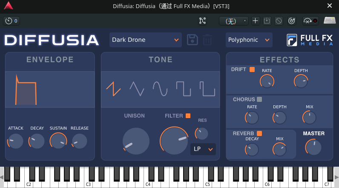Play the C7 piano key
The image size is (339, 188).
327,184
